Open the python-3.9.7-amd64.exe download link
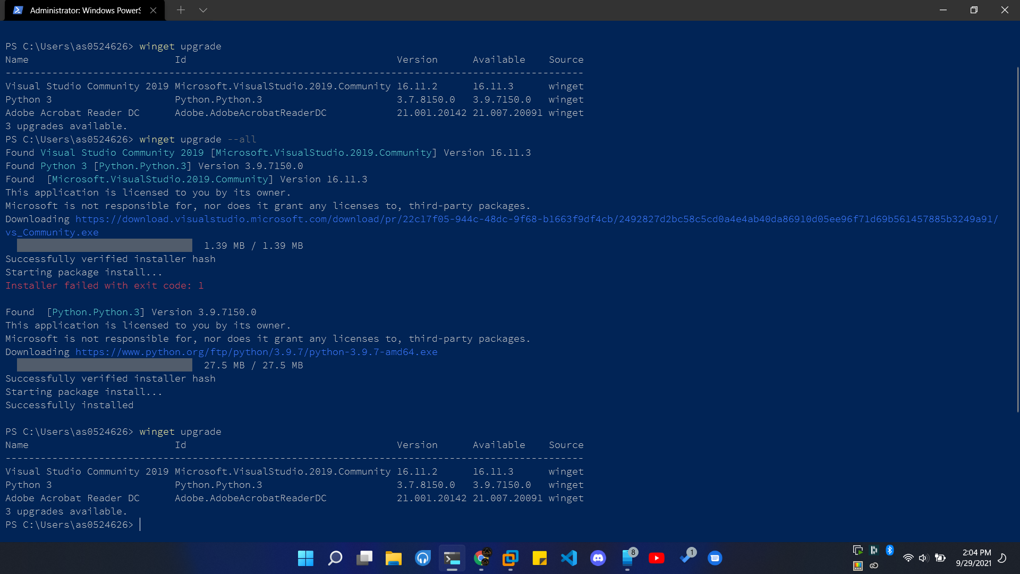This screenshot has height=574, width=1020. click(257, 352)
